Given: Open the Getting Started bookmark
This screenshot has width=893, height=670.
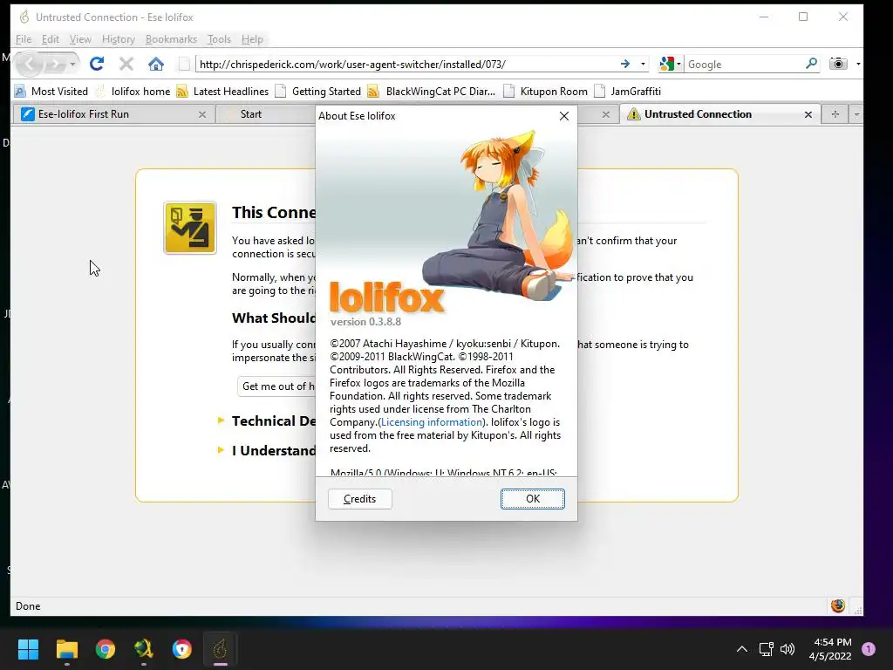Looking at the screenshot, I should 317,91.
